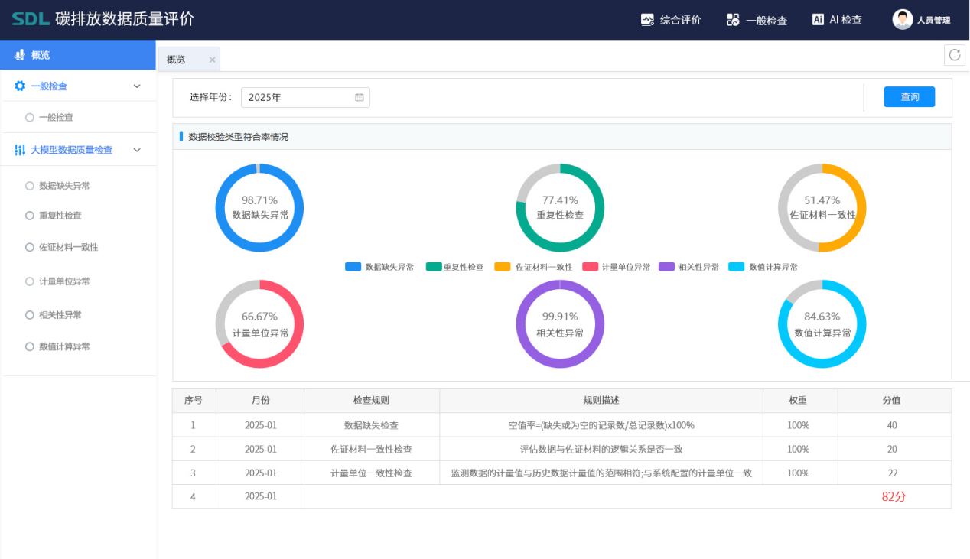Select 佐证材料一致性 in the sidebar
Image resolution: width=970 pixels, height=559 pixels.
[x=66, y=247]
